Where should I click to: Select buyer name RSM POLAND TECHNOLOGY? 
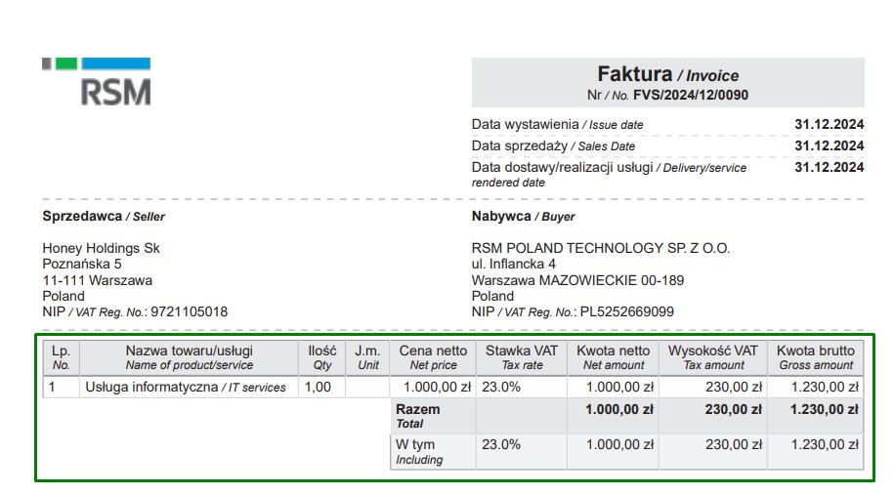tap(600, 248)
